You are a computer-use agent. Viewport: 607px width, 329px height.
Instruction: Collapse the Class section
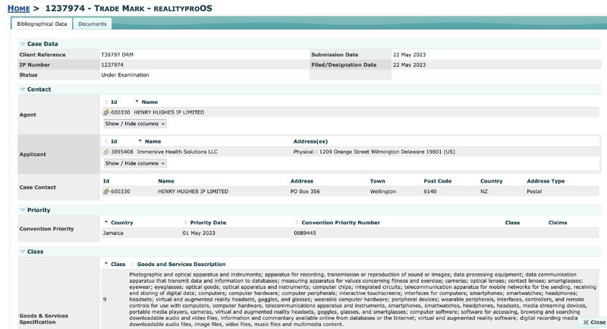pyautogui.click(x=22, y=251)
